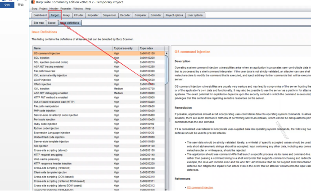
Task: Select the OS command injection row
Action: pyautogui.click(x=99, y=53)
